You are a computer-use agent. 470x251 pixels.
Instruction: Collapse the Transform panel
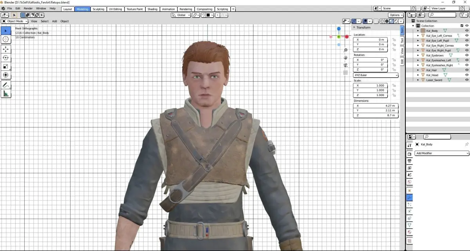[354, 28]
